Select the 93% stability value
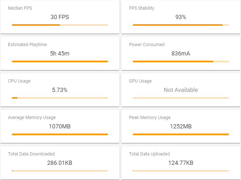Screen dimensions: 241x180 pyautogui.click(x=181, y=17)
